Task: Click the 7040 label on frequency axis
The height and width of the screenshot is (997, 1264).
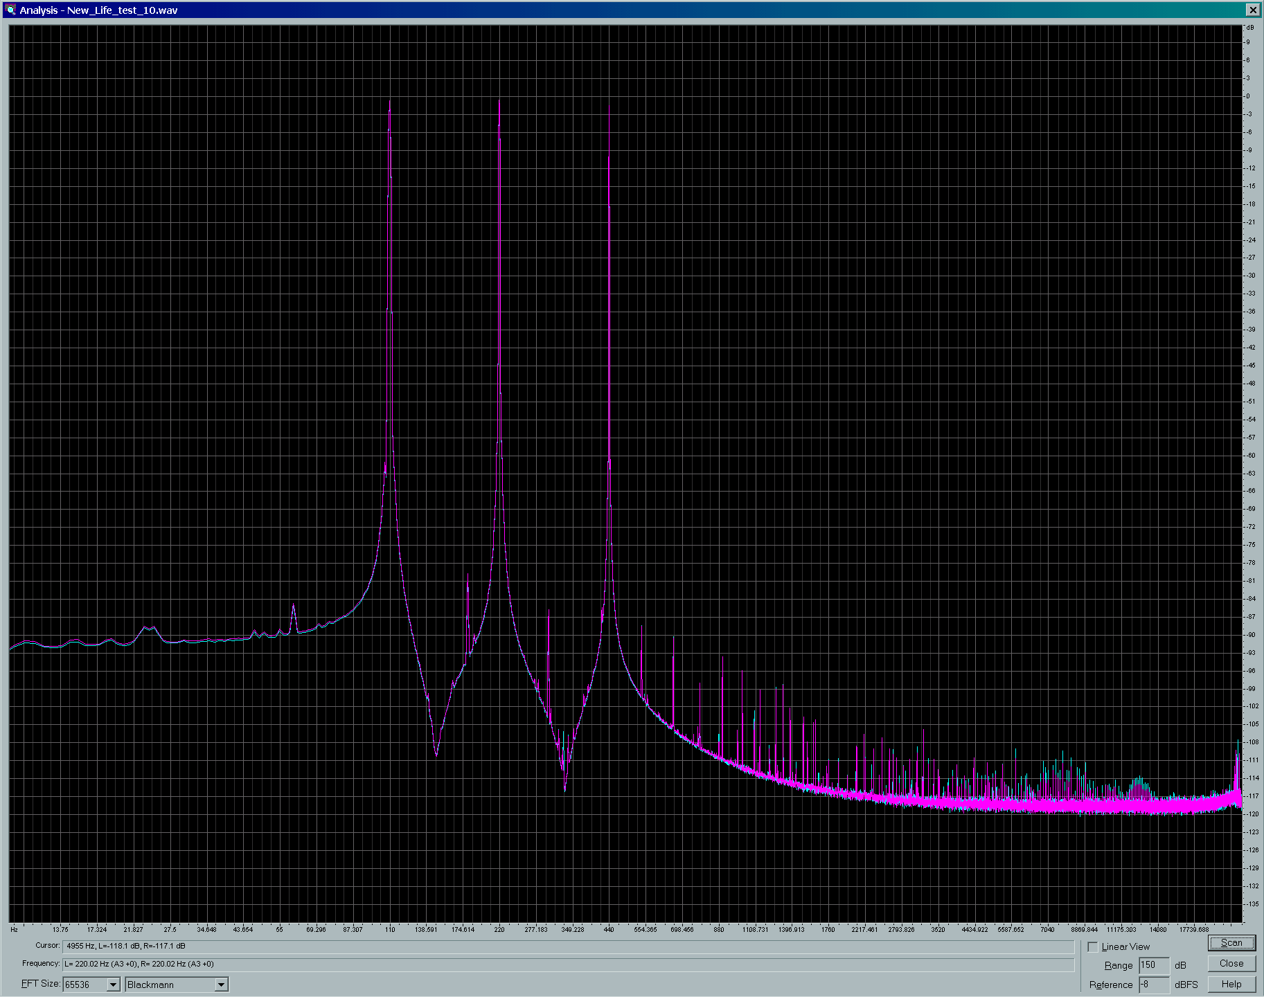Action: [x=1047, y=929]
